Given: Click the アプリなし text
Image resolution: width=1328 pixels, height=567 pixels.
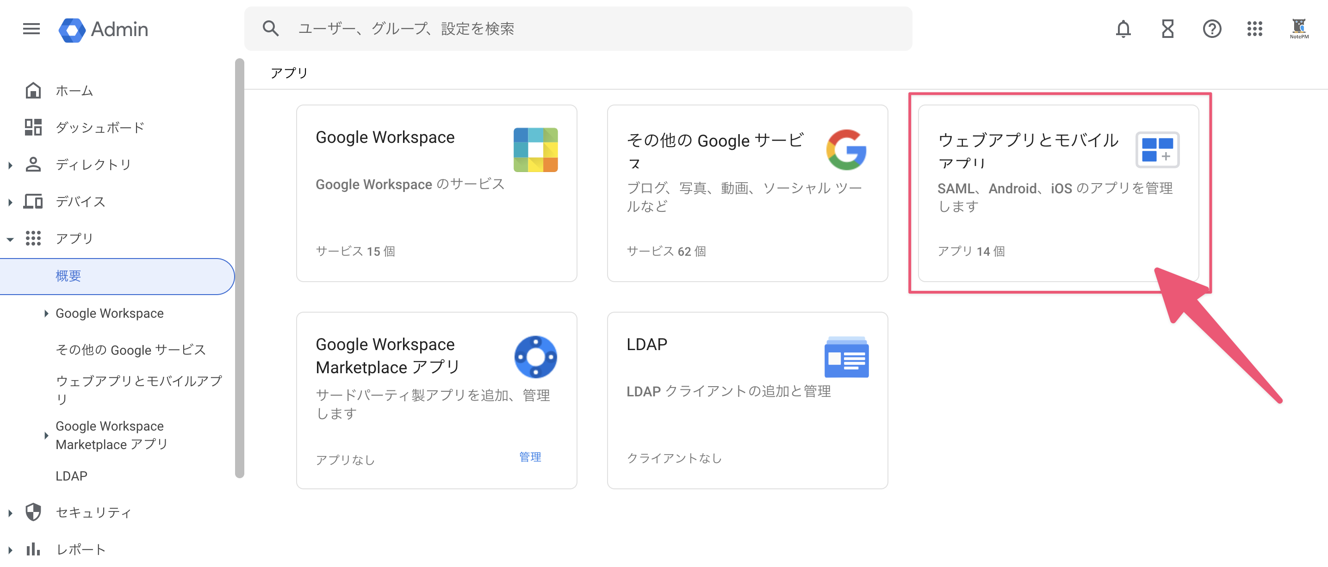Looking at the screenshot, I should [345, 459].
